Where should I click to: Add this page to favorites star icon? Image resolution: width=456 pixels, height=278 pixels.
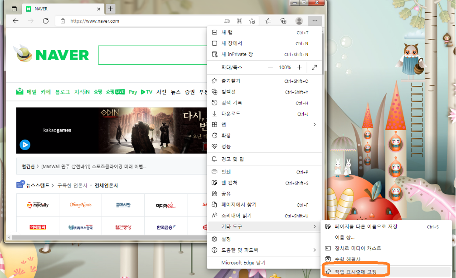(x=252, y=21)
